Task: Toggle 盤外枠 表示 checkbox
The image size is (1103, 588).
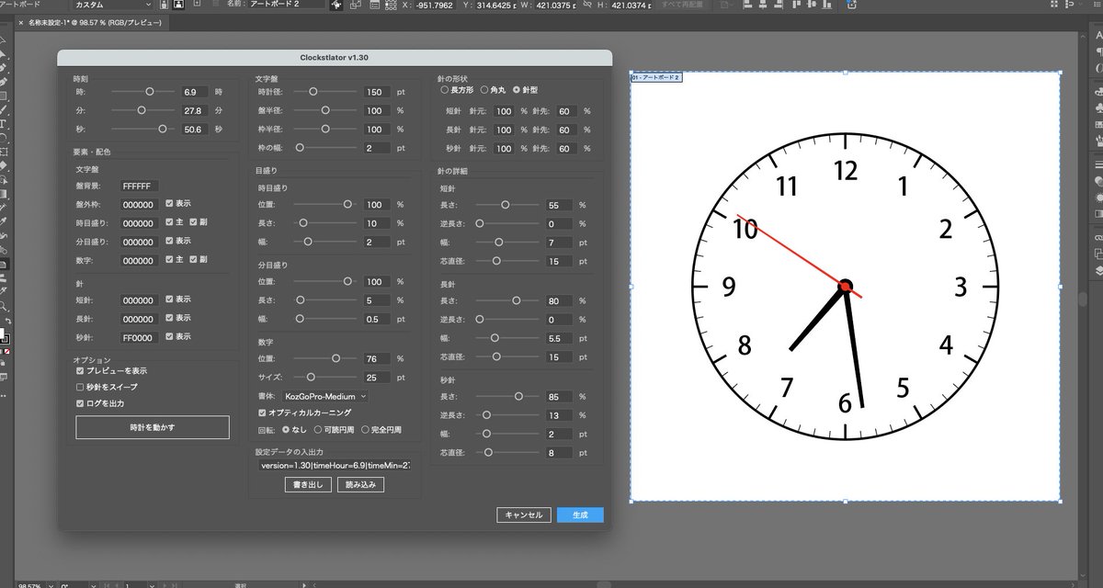Action: (170, 203)
